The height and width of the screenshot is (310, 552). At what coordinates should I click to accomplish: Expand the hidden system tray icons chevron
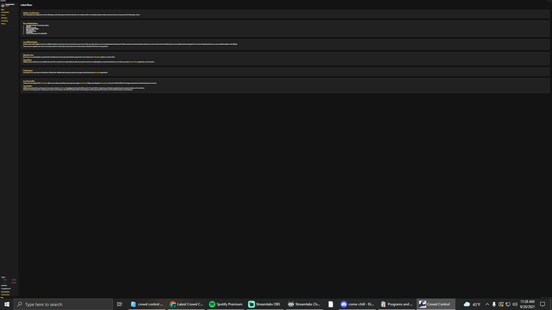[487, 304]
